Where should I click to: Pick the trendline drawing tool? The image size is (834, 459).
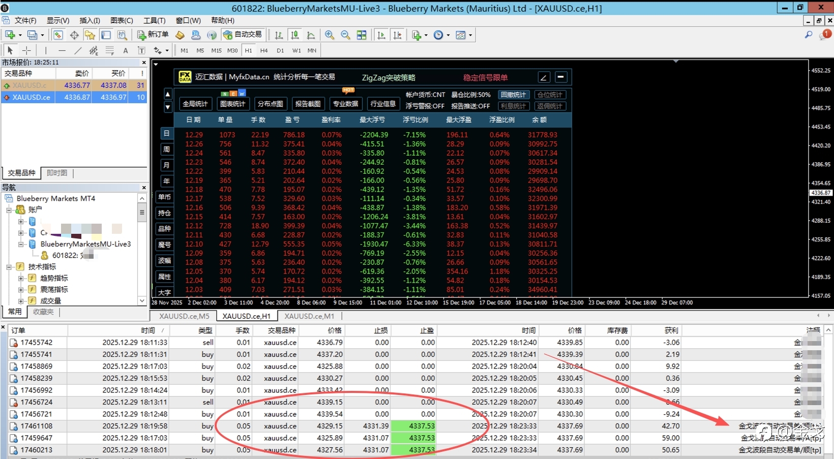[x=78, y=50]
